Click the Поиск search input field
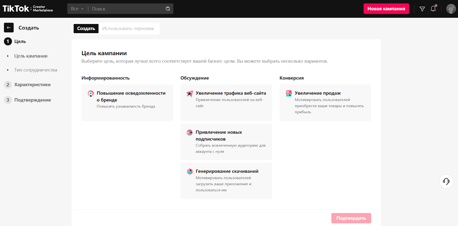Viewport: 458px width, 226px height. tap(127, 9)
